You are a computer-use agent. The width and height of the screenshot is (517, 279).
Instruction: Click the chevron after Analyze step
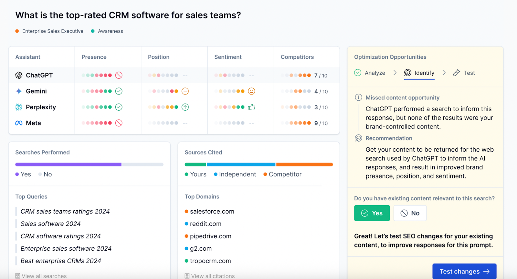[395, 73]
